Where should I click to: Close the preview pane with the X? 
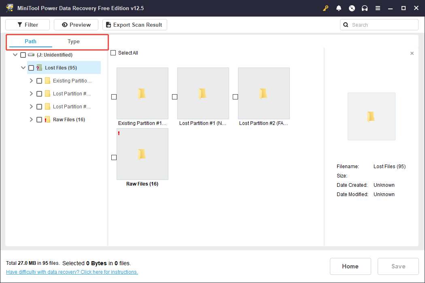click(x=412, y=53)
